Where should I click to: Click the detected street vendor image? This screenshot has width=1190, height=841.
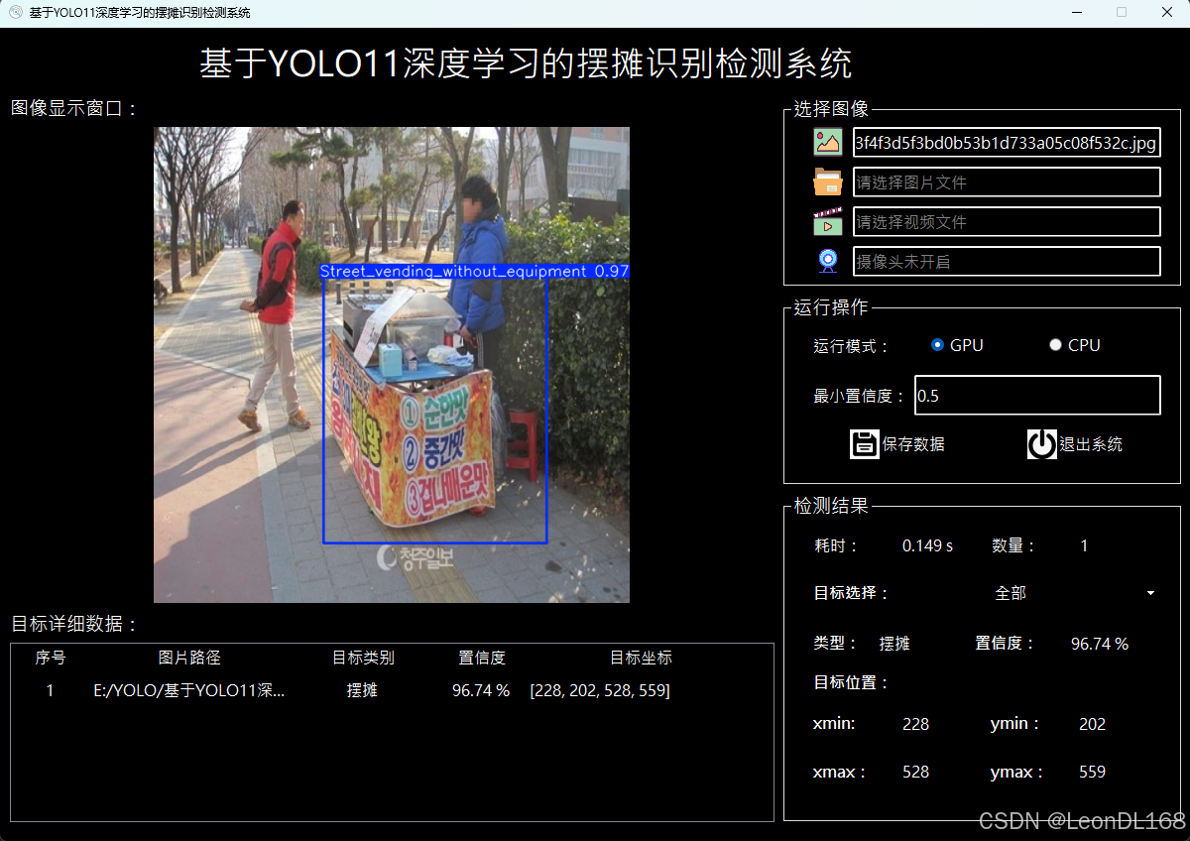392,365
